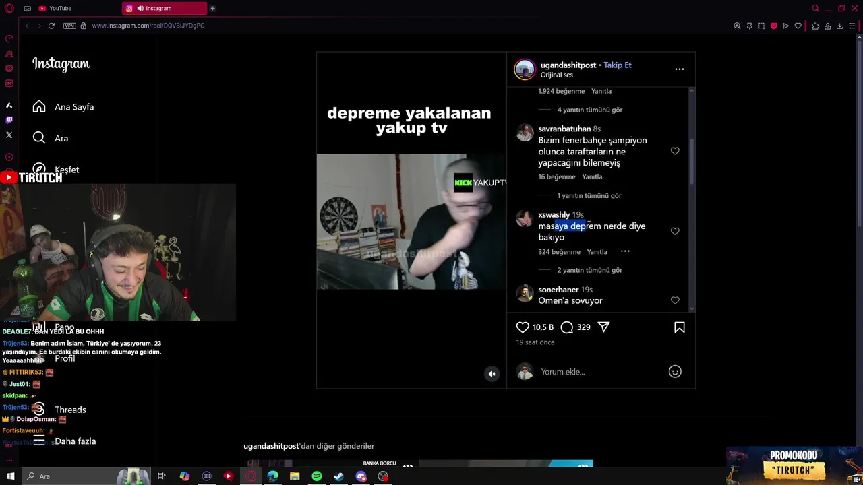This screenshot has width=863, height=485.
Task: Open Easy Setup sliders icon
Action: tap(853, 26)
